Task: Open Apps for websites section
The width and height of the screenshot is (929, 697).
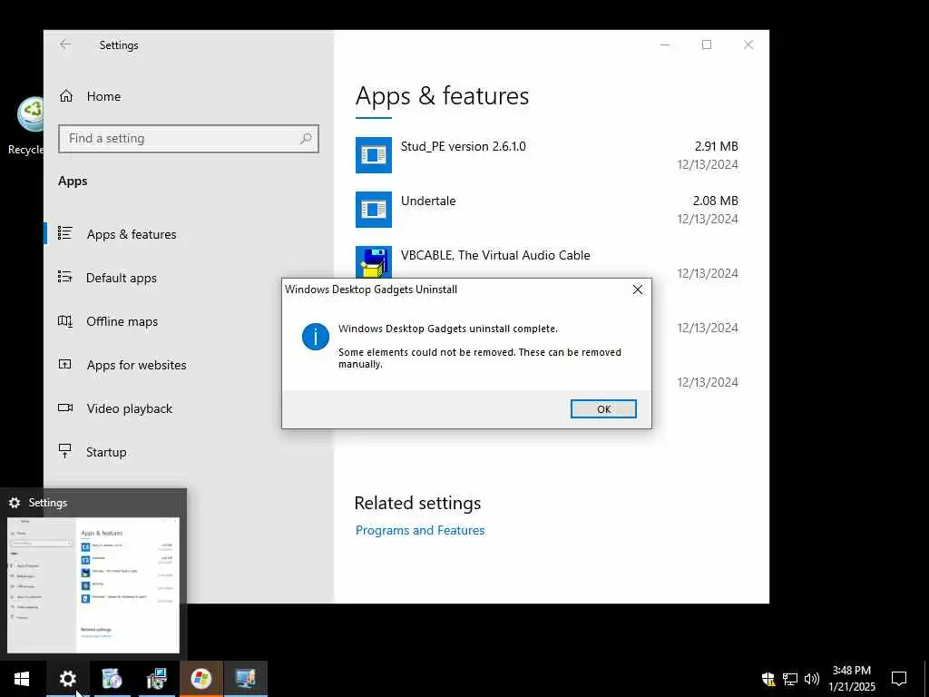Action: pyautogui.click(x=136, y=365)
